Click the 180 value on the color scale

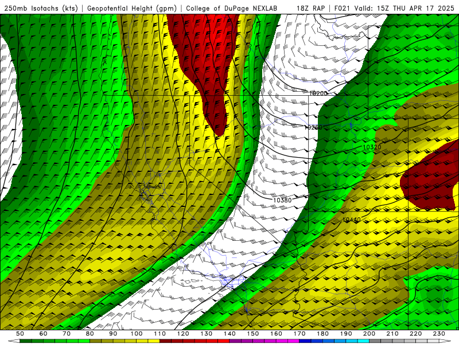(323, 334)
